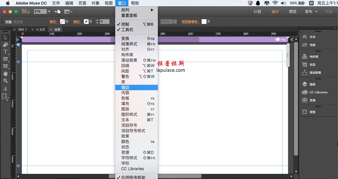Open the 对象 menu

point(96,3)
